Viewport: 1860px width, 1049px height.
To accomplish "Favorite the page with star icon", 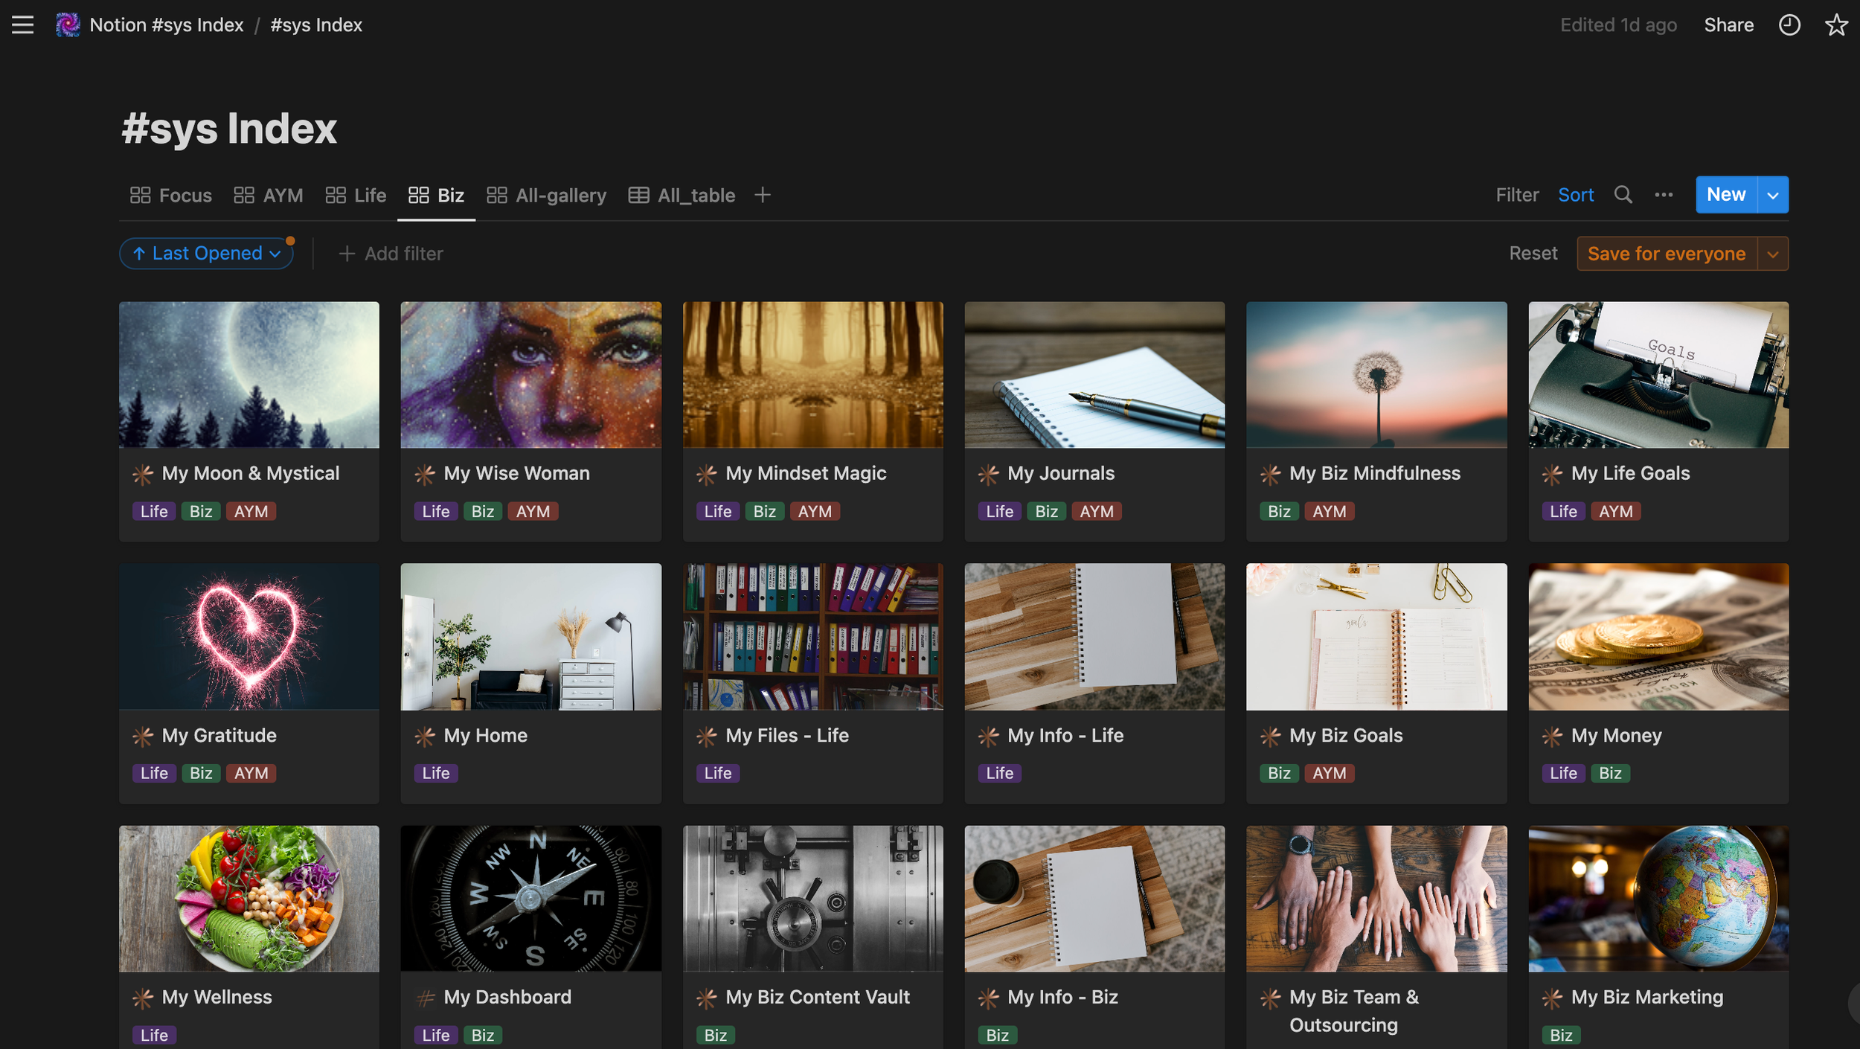I will pos(1836,25).
